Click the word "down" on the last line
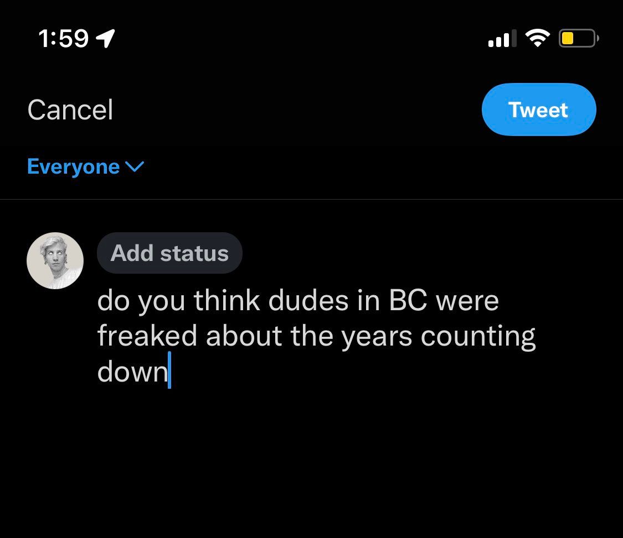This screenshot has height=538, width=623. [x=133, y=372]
